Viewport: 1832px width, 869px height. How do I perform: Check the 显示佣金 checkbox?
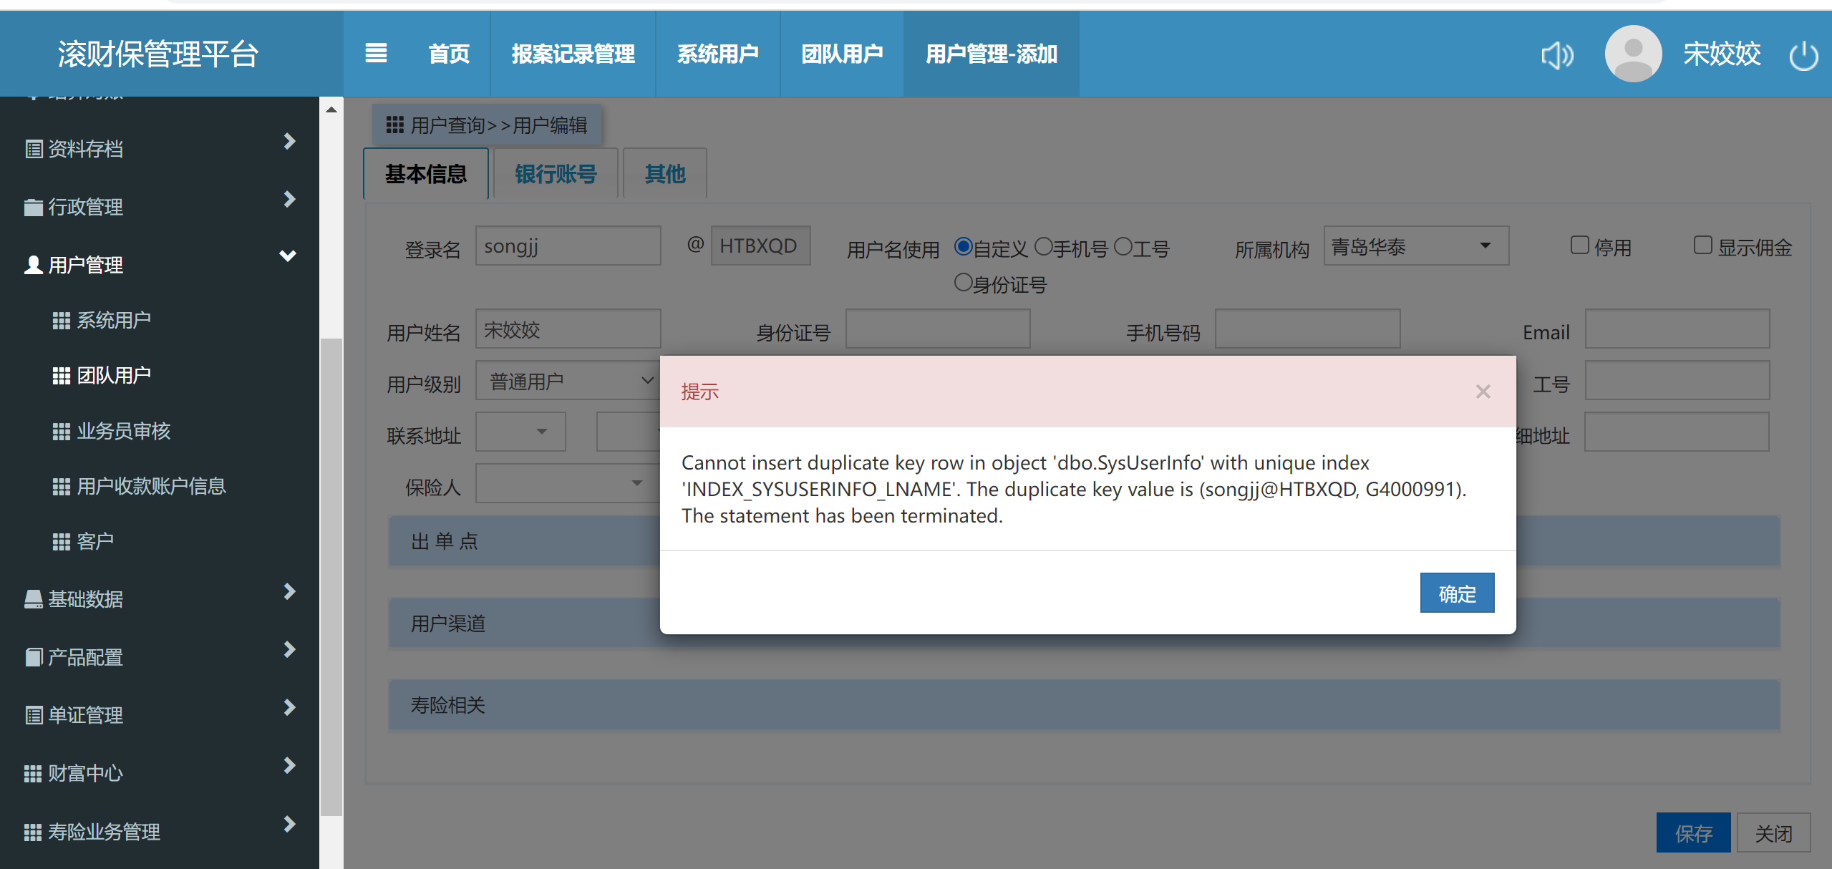pos(1702,246)
